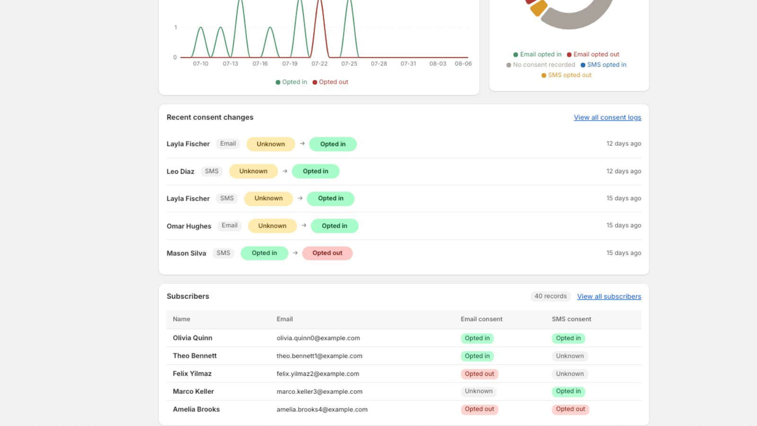Click the SMS opted in legend dot
The height and width of the screenshot is (426, 757).
click(583, 65)
